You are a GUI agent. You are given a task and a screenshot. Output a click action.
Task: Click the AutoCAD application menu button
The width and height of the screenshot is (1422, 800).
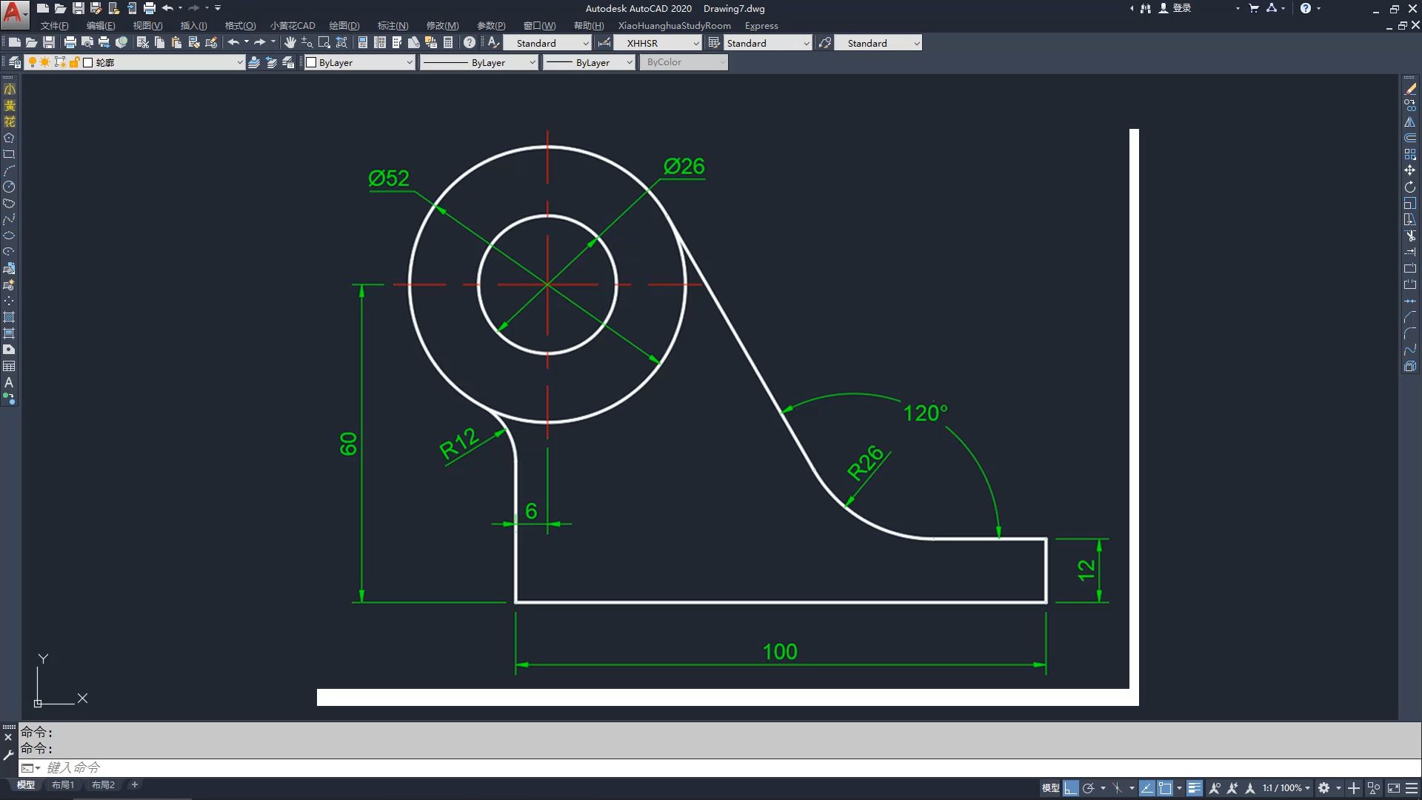point(15,14)
